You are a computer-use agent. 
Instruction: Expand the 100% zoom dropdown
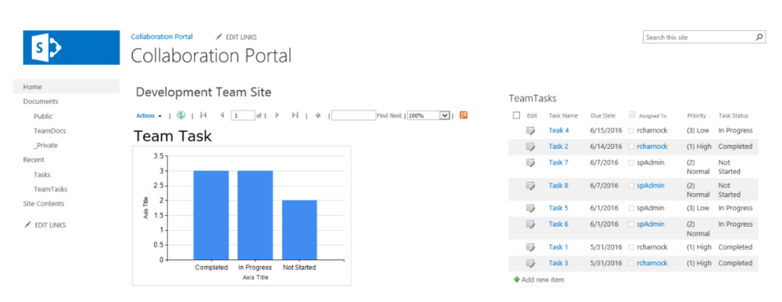tap(444, 115)
